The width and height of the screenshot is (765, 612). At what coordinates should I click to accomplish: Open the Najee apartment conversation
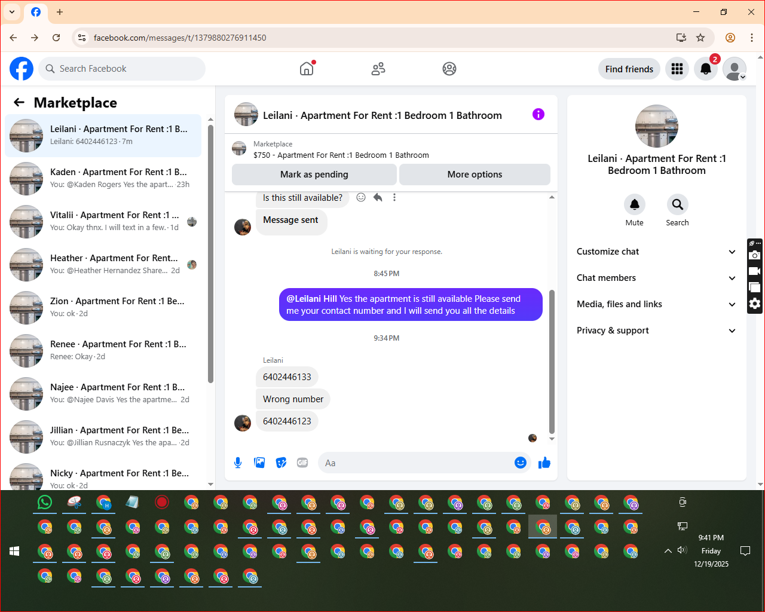tap(103, 394)
